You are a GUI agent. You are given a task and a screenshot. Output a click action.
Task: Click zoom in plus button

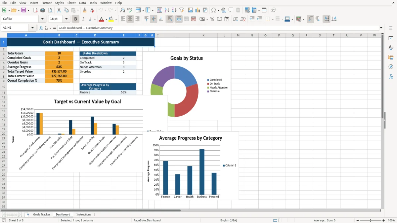384,220
